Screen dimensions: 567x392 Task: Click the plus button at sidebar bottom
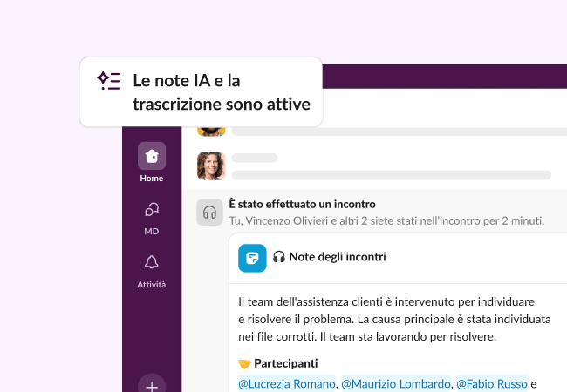(152, 384)
